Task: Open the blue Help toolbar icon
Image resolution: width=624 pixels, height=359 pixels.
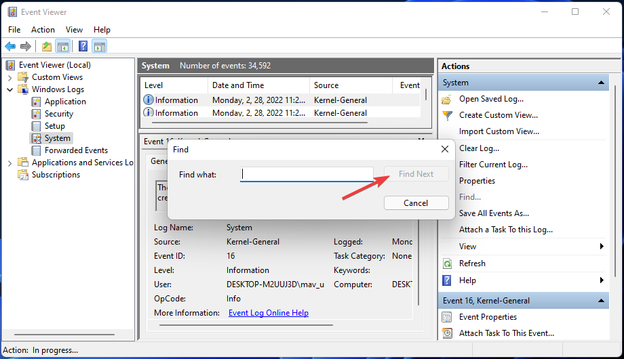Action: point(83,47)
